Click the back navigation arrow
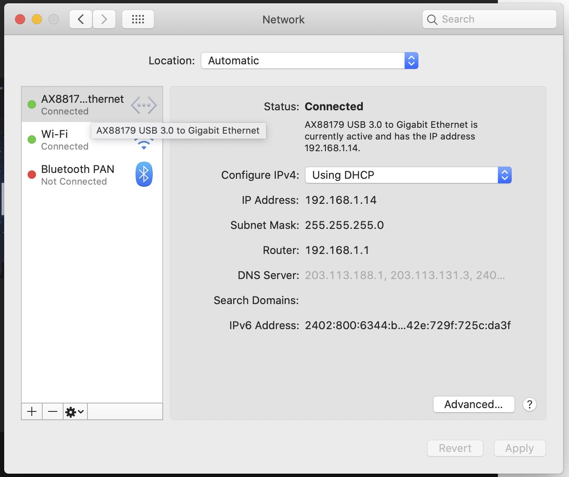Image resolution: width=569 pixels, height=477 pixels. [81, 19]
